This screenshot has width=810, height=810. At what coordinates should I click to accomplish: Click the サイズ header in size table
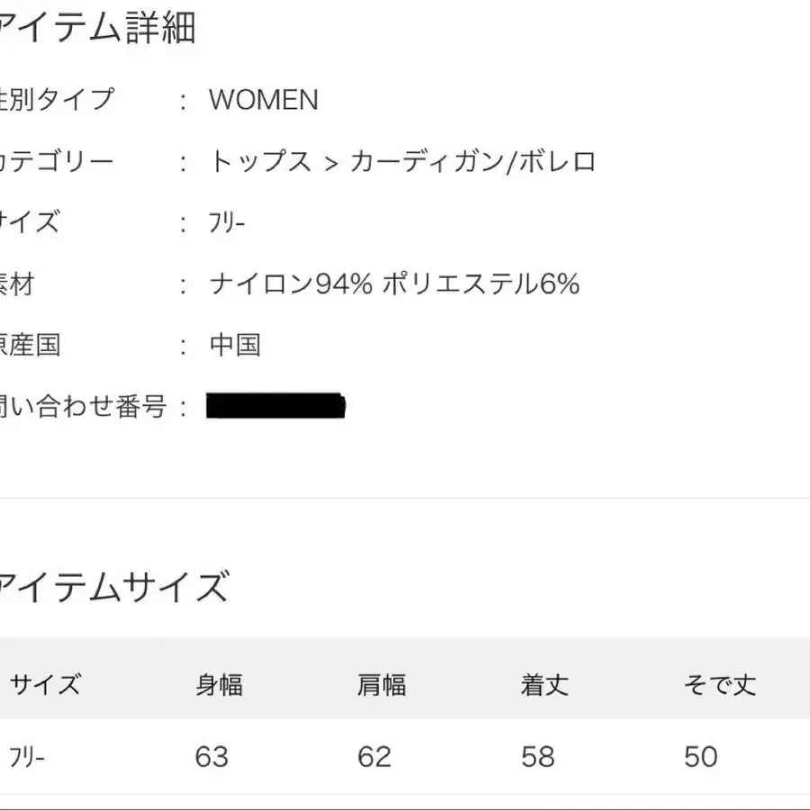(x=45, y=685)
